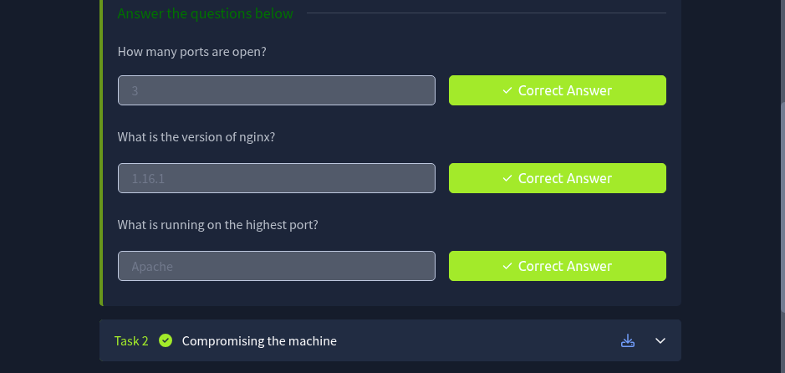Click the green completed checkmark beside Task 2
785x373 pixels.
166,340
